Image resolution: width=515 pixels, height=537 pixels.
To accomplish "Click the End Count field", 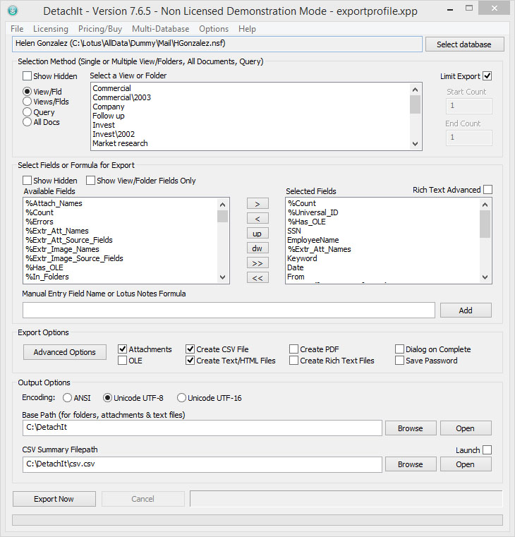I will pyautogui.click(x=468, y=138).
